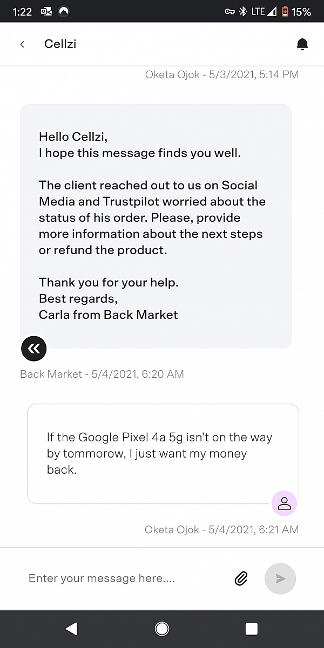Open the attachment paperclip icon
Image resolution: width=324 pixels, height=648 pixels.
tap(241, 578)
